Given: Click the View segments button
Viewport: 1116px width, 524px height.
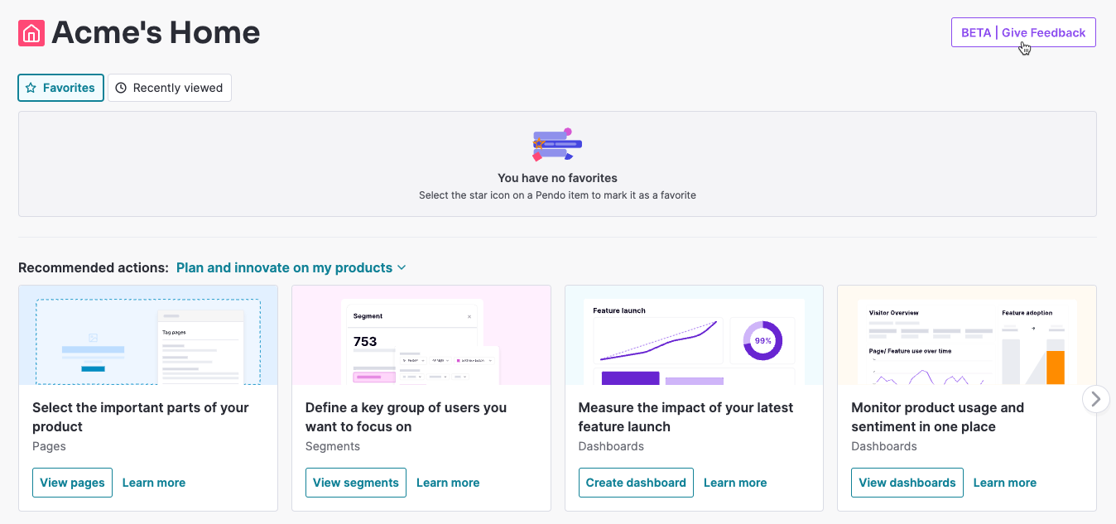Looking at the screenshot, I should point(356,482).
